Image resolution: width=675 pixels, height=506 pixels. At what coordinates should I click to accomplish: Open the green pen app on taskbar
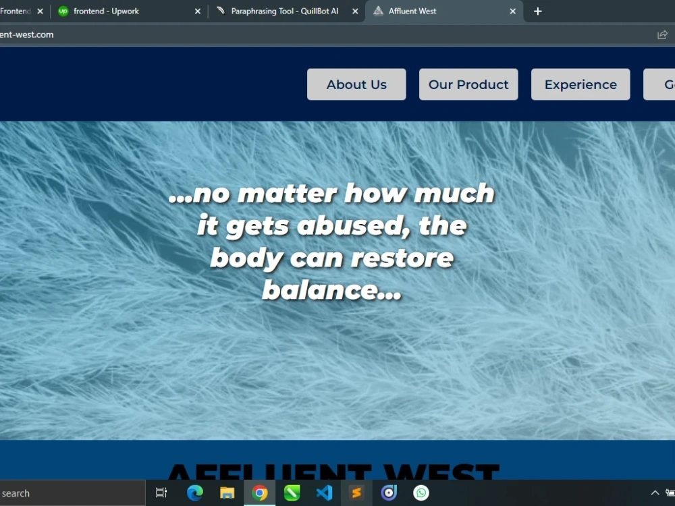pos(292,493)
